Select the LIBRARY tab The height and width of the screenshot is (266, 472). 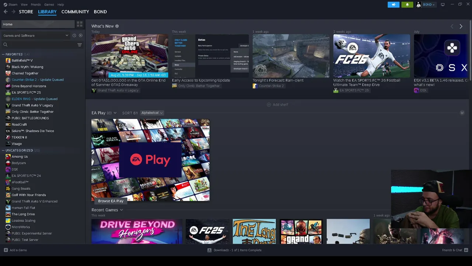tap(47, 12)
